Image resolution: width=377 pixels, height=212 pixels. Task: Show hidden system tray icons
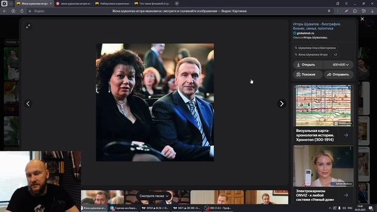coord(330,208)
